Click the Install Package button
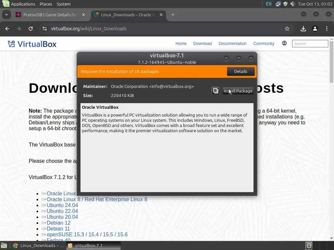334x250 pixels. [x=238, y=91]
